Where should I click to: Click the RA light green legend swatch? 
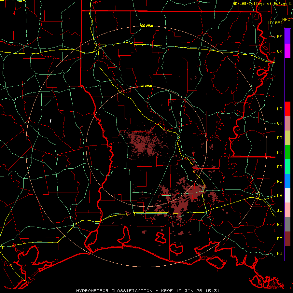287,167
